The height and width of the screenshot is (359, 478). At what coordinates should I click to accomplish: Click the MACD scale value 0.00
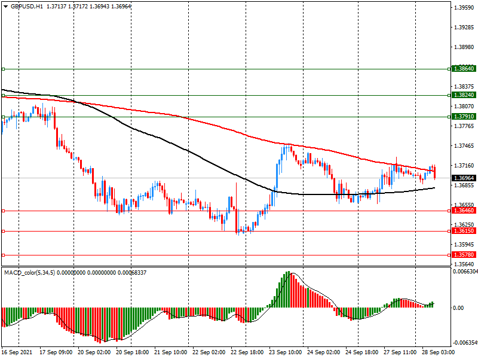point(458,308)
